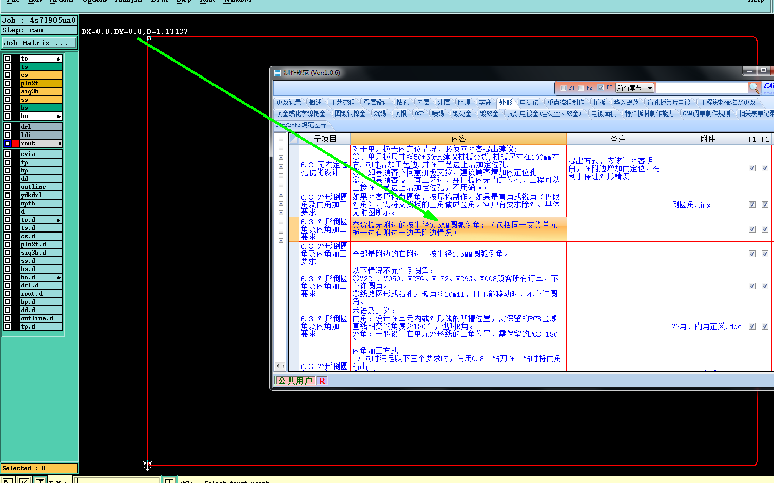Toggle display of the drl layer
The height and width of the screenshot is (483, 774).
[7, 127]
